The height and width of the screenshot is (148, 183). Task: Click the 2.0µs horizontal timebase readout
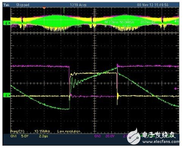[x=43, y=136]
